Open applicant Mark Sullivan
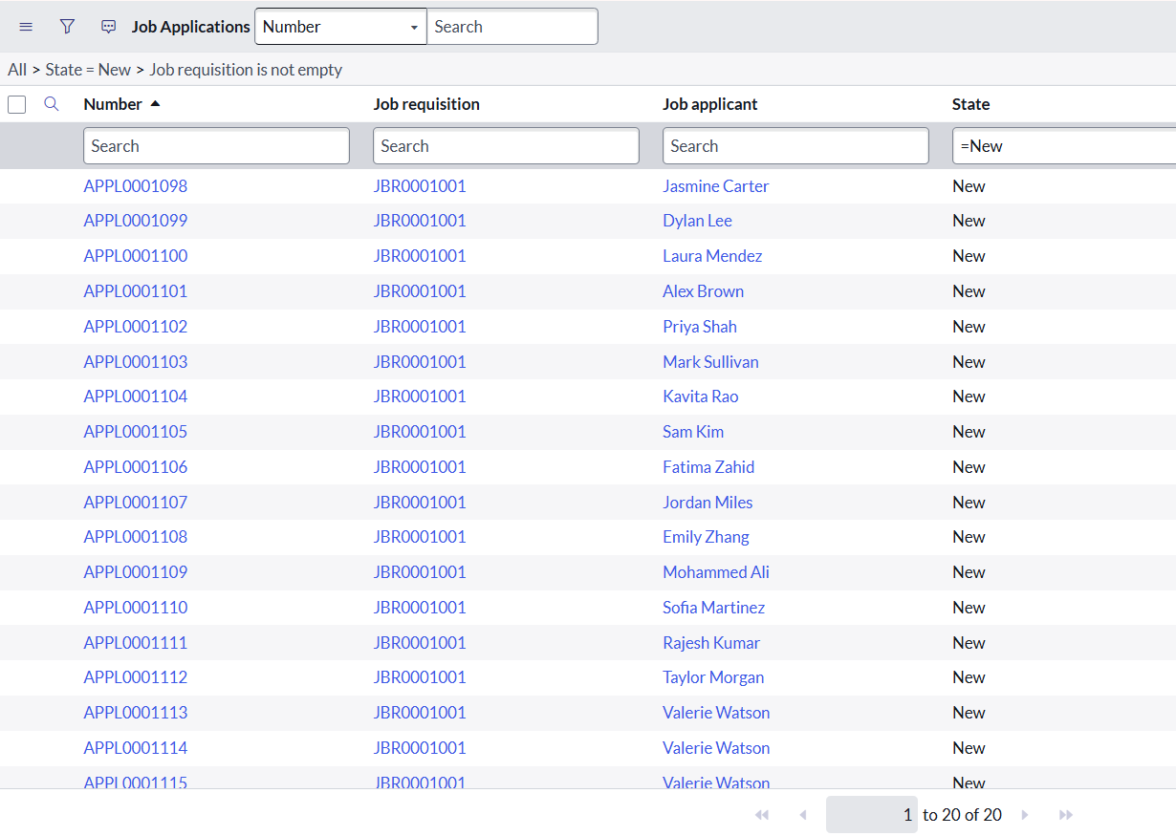Viewport: 1176px width, 836px height. (x=711, y=362)
